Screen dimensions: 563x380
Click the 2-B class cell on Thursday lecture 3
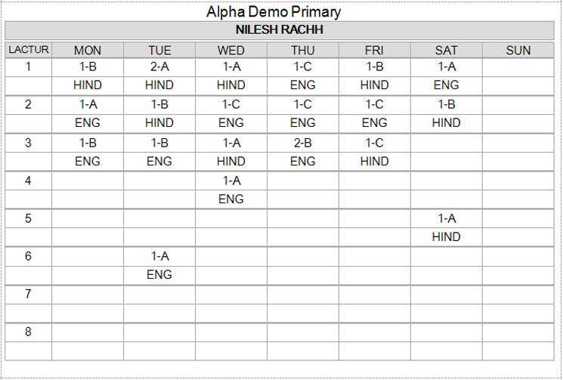pyautogui.click(x=303, y=144)
